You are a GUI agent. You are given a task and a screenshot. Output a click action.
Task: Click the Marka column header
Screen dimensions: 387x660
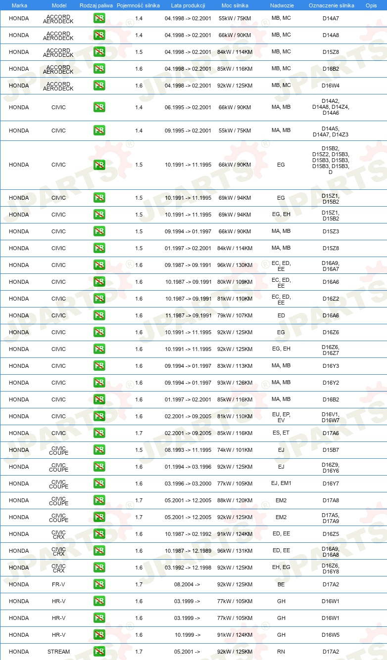[x=19, y=5]
